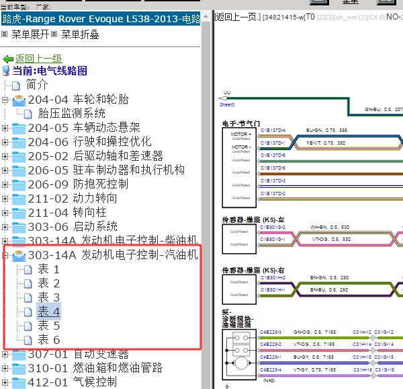Expand the 206-05 驻车制动器和执行机构 node
403x389 pixels.
pos(5,170)
